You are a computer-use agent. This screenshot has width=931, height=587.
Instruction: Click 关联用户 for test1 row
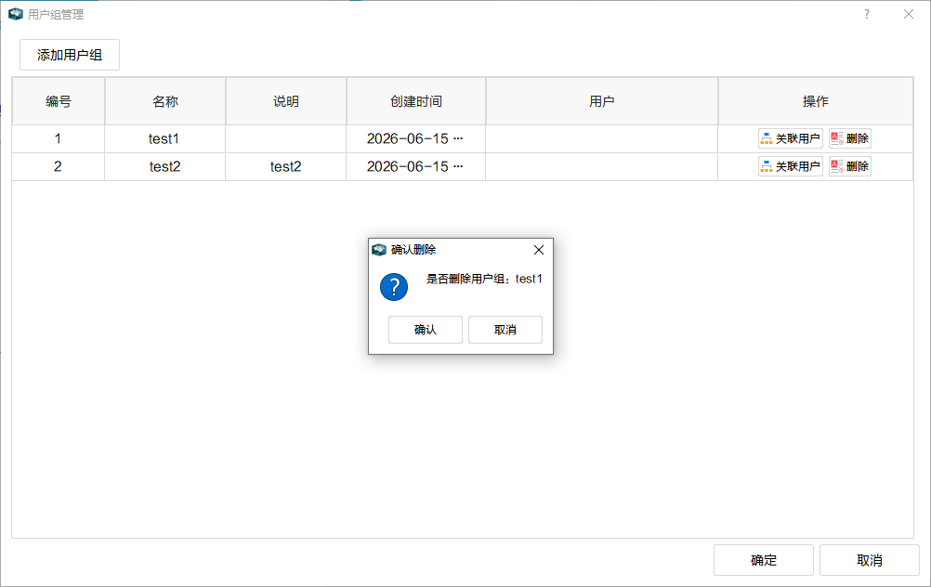[791, 138]
